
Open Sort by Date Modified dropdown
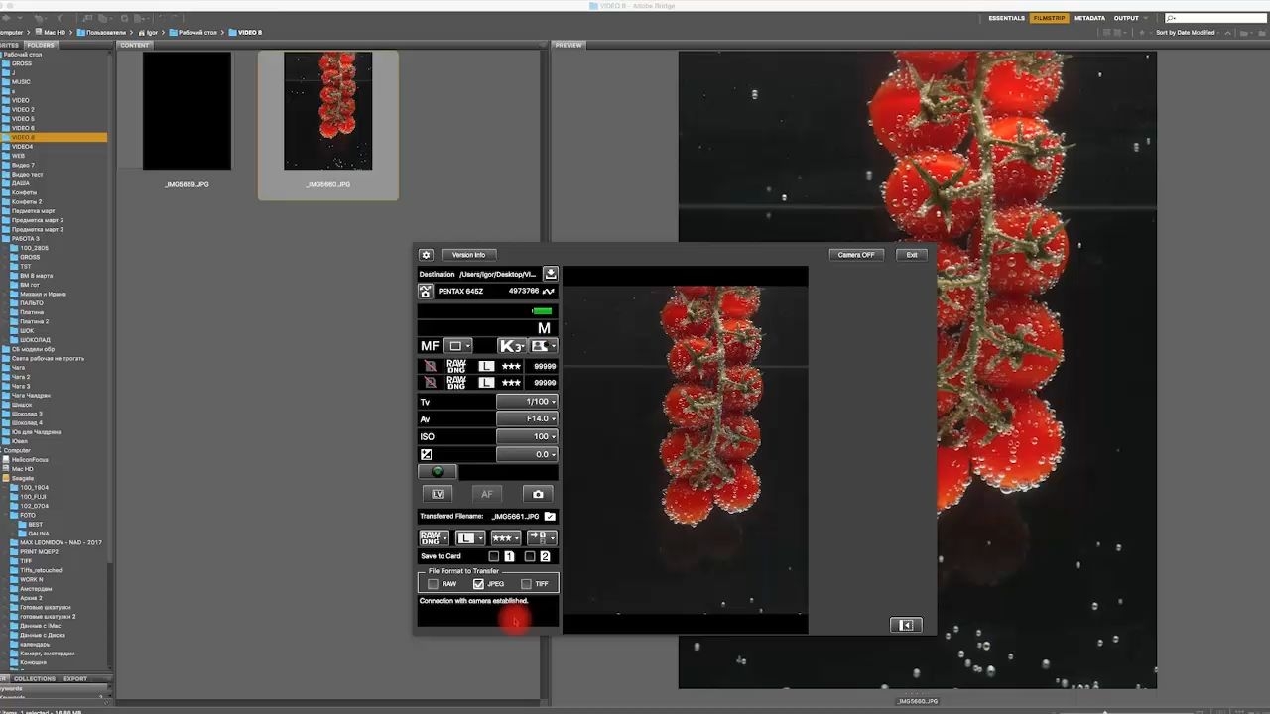1189,32
